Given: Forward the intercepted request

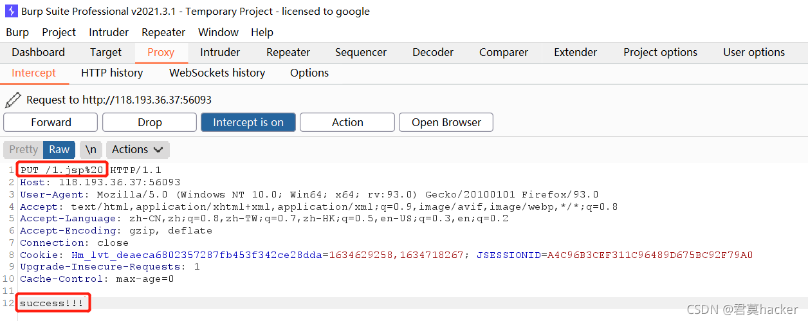Looking at the screenshot, I should click(51, 122).
